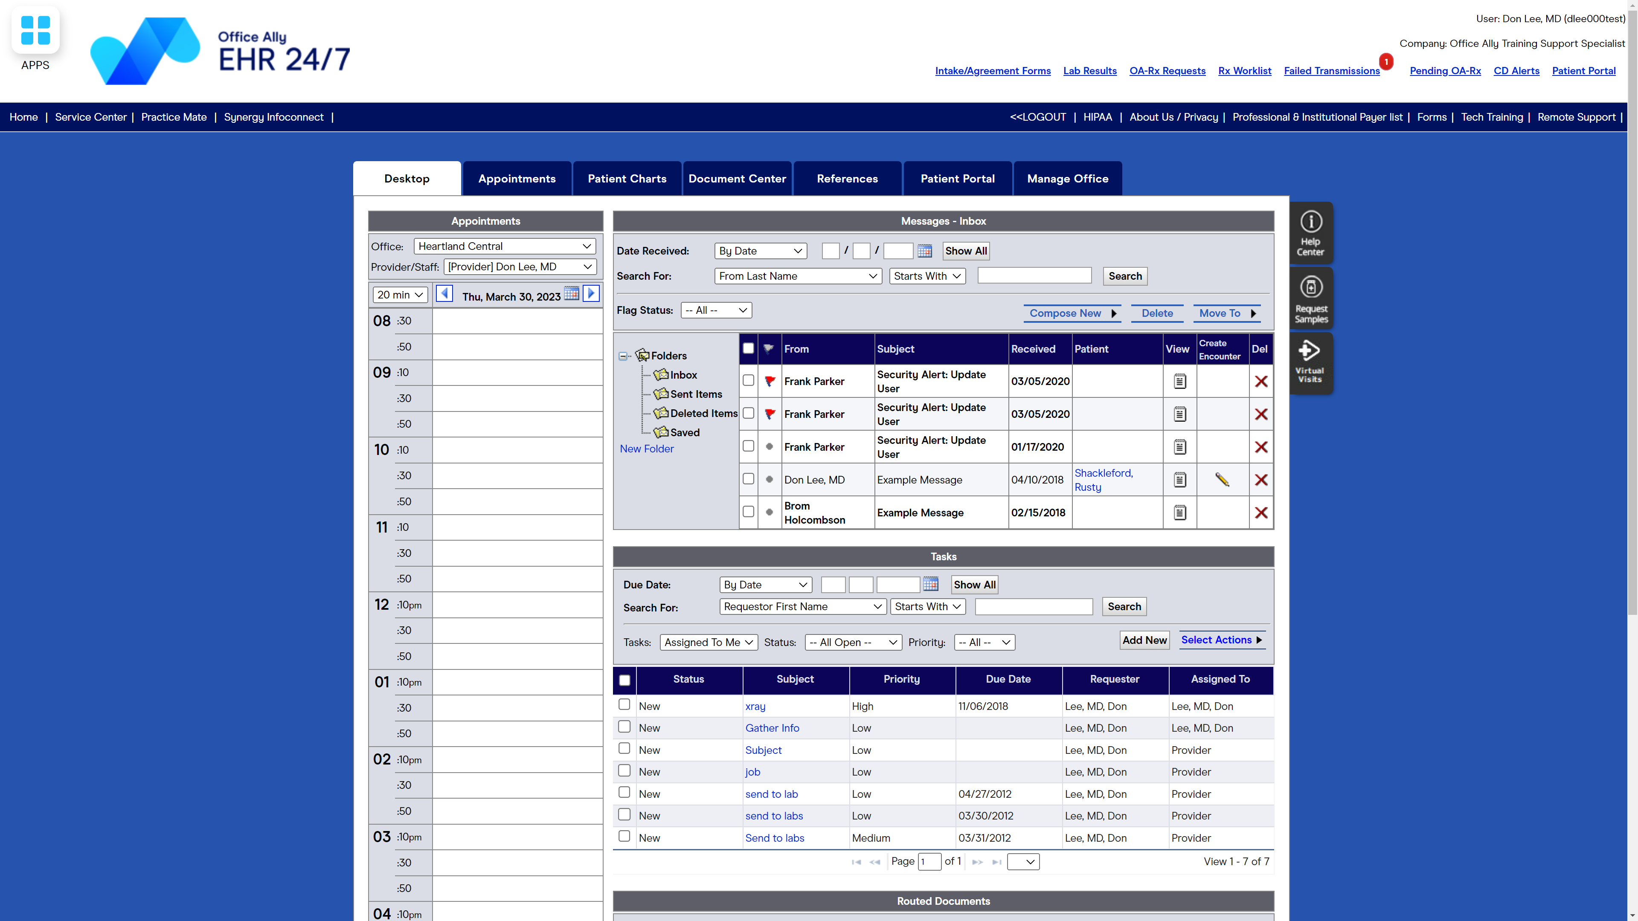Change the Flag Status dropdown
1638x921 pixels.
[716, 310]
